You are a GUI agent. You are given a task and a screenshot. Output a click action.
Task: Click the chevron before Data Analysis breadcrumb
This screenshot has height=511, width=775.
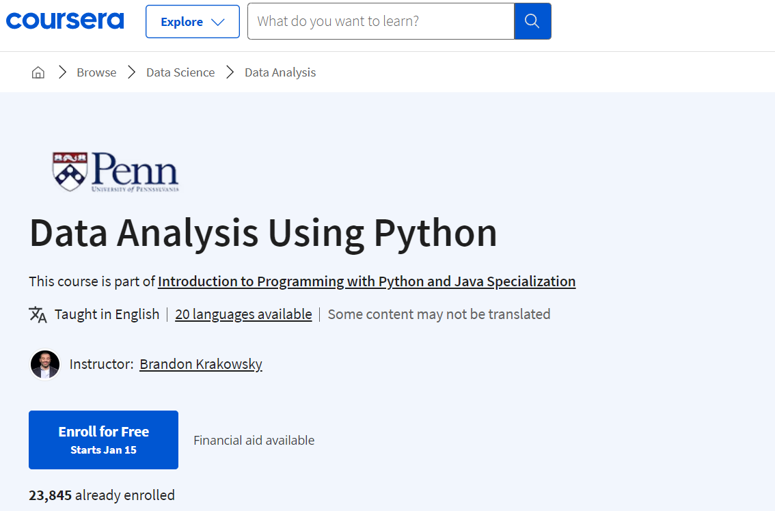click(230, 72)
